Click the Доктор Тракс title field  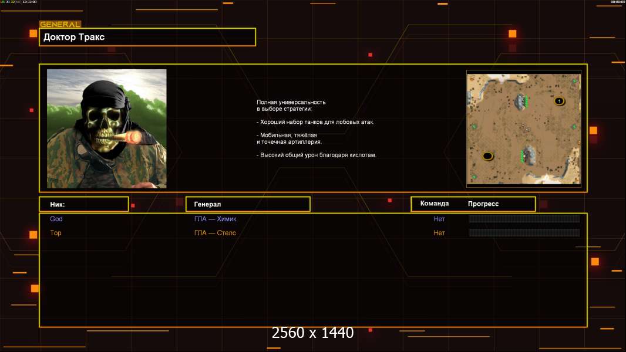pos(147,37)
